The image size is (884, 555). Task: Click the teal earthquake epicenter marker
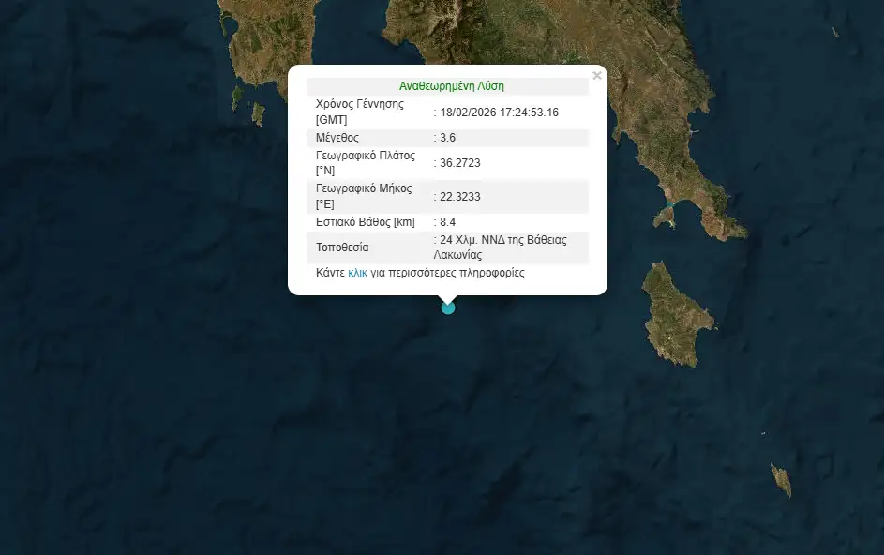pyautogui.click(x=448, y=307)
